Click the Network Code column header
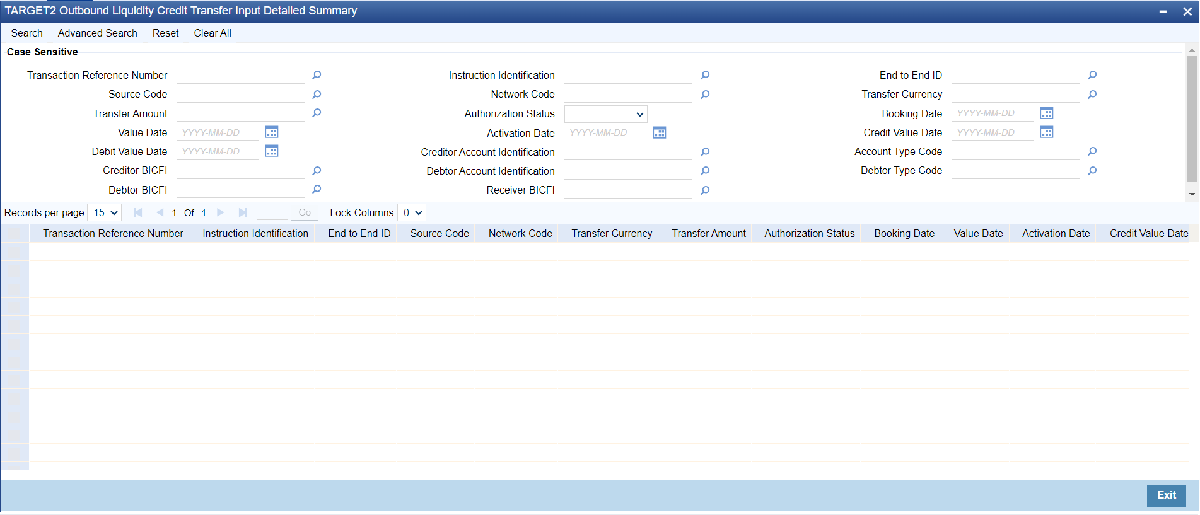 pos(520,233)
